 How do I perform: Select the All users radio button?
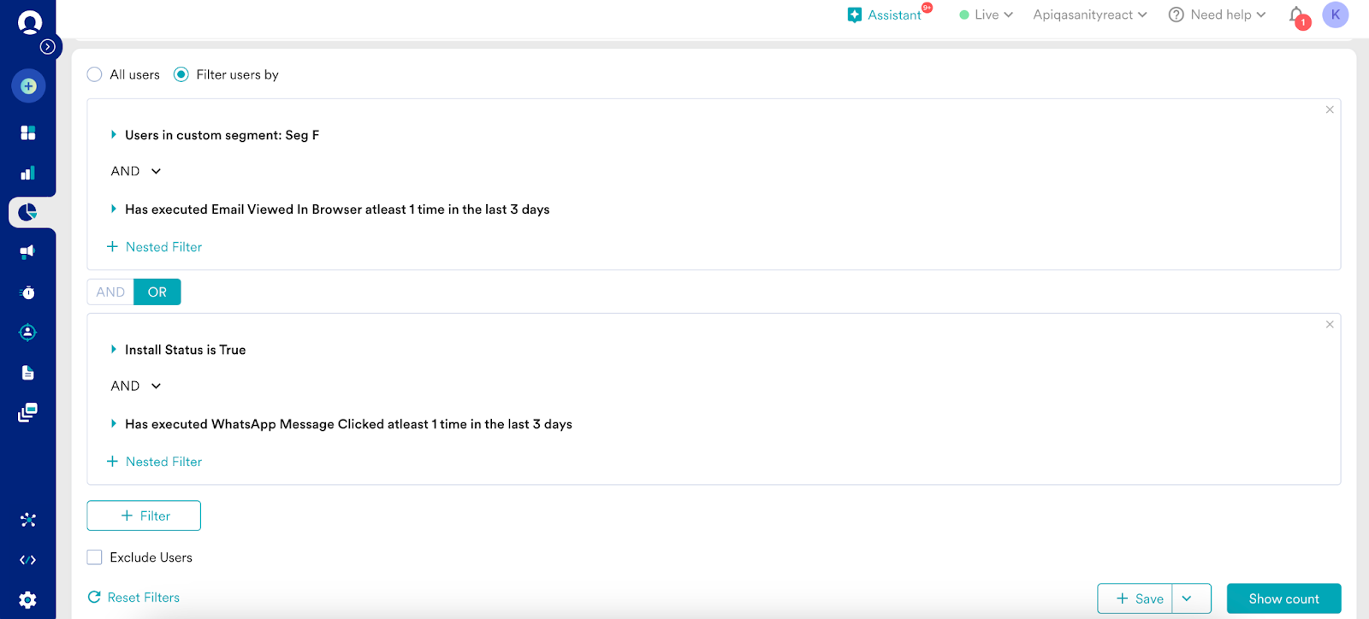95,74
